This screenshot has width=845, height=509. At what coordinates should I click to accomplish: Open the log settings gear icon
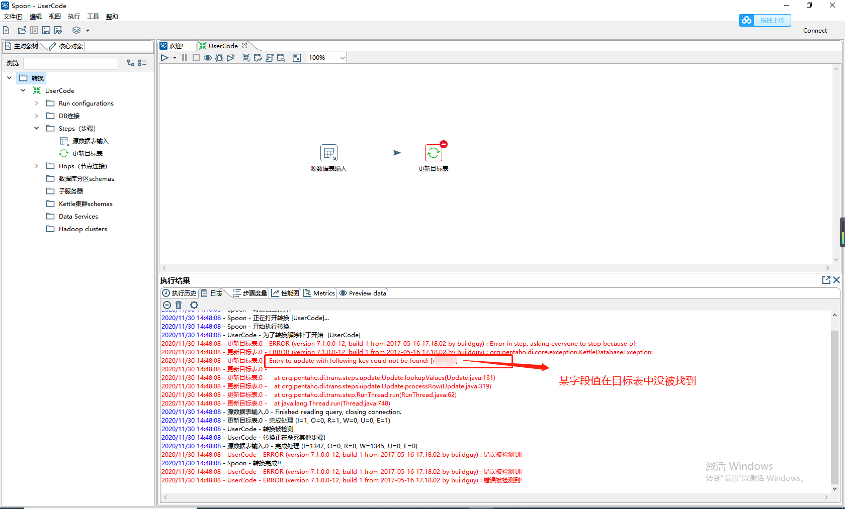tap(194, 305)
